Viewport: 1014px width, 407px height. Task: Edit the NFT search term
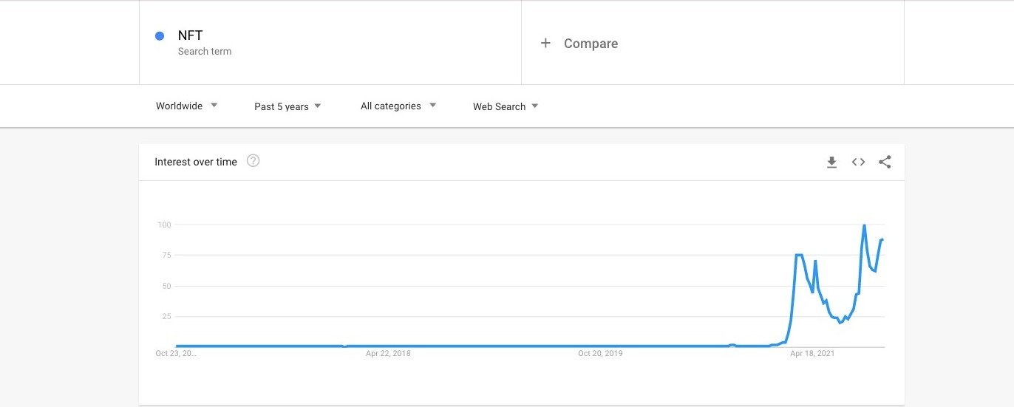[x=190, y=35]
